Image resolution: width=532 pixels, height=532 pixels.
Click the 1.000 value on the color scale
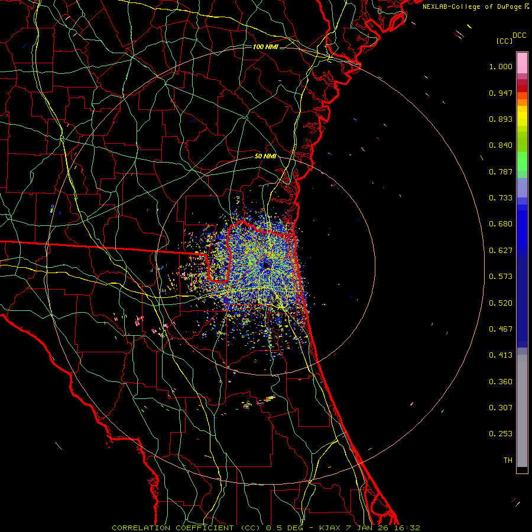(501, 66)
